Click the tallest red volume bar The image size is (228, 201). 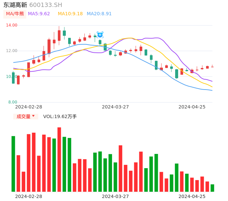point(59,159)
